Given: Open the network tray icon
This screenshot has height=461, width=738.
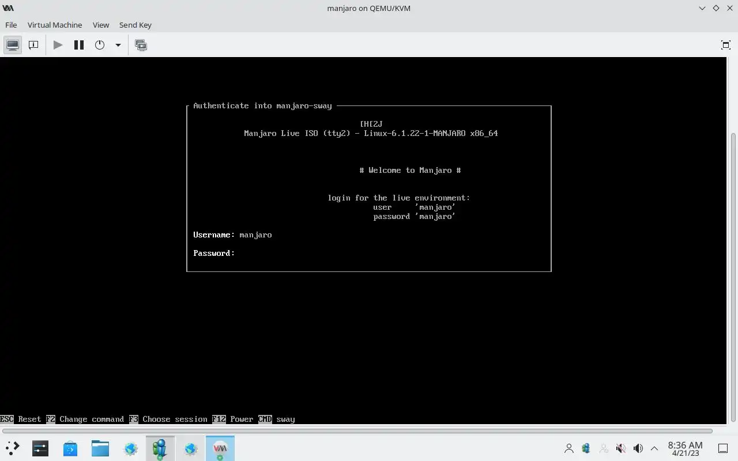Looking at the screenshot, I should [x=586, y=448].
